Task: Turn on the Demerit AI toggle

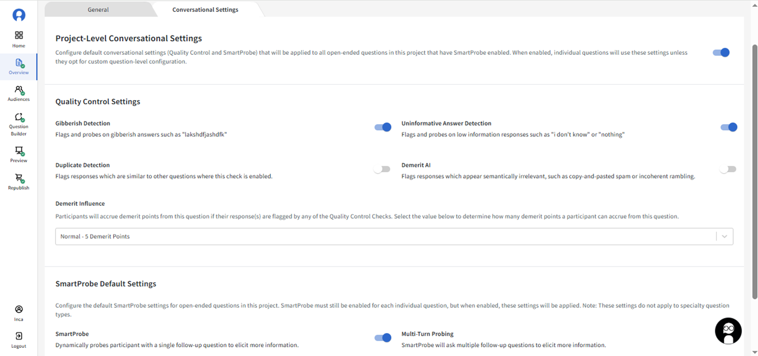Action: point(728,169)
